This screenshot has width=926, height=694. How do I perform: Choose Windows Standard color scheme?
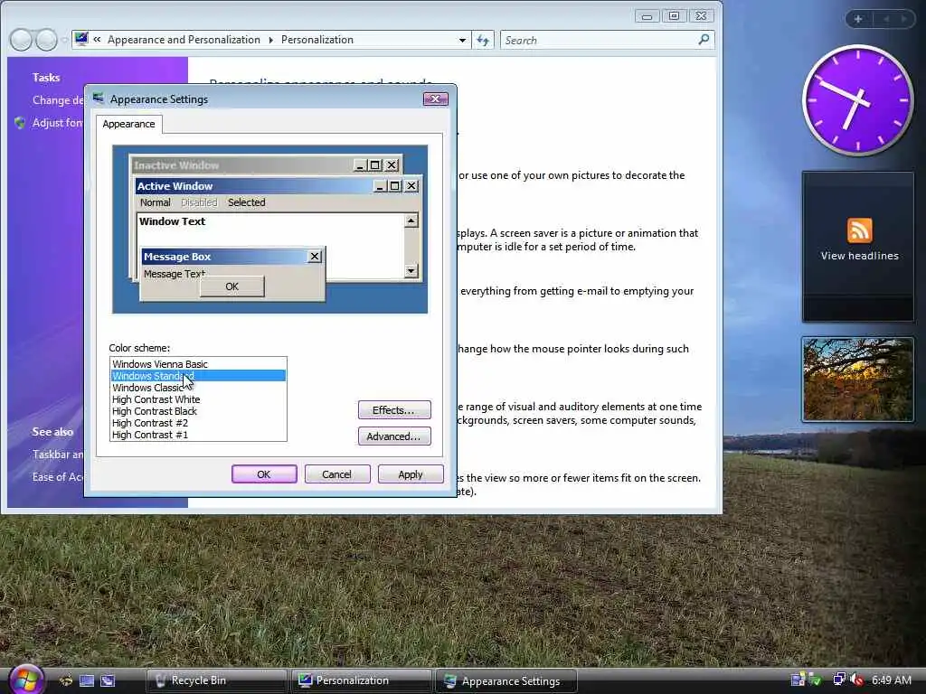(x=198, y=376)
